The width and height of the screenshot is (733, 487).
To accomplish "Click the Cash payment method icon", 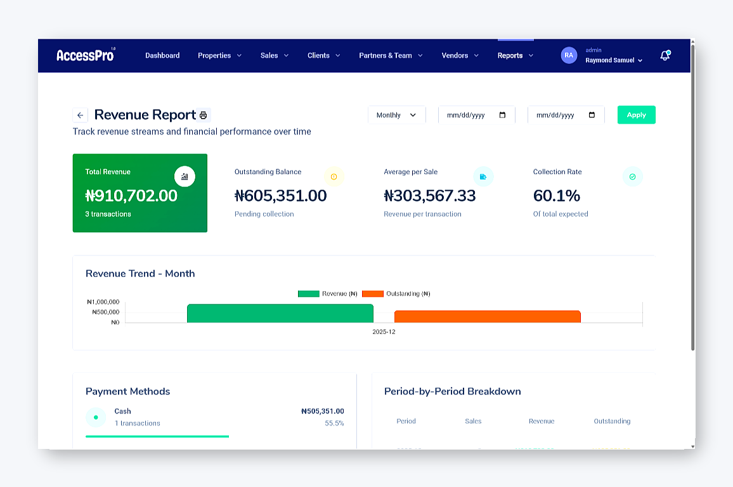I will point(96,417).
